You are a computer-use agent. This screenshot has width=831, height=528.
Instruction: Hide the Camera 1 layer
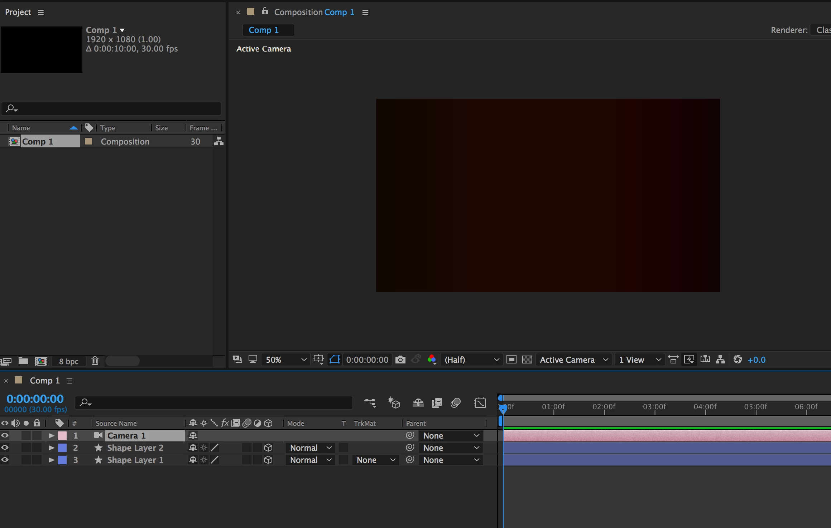point(5,436)
